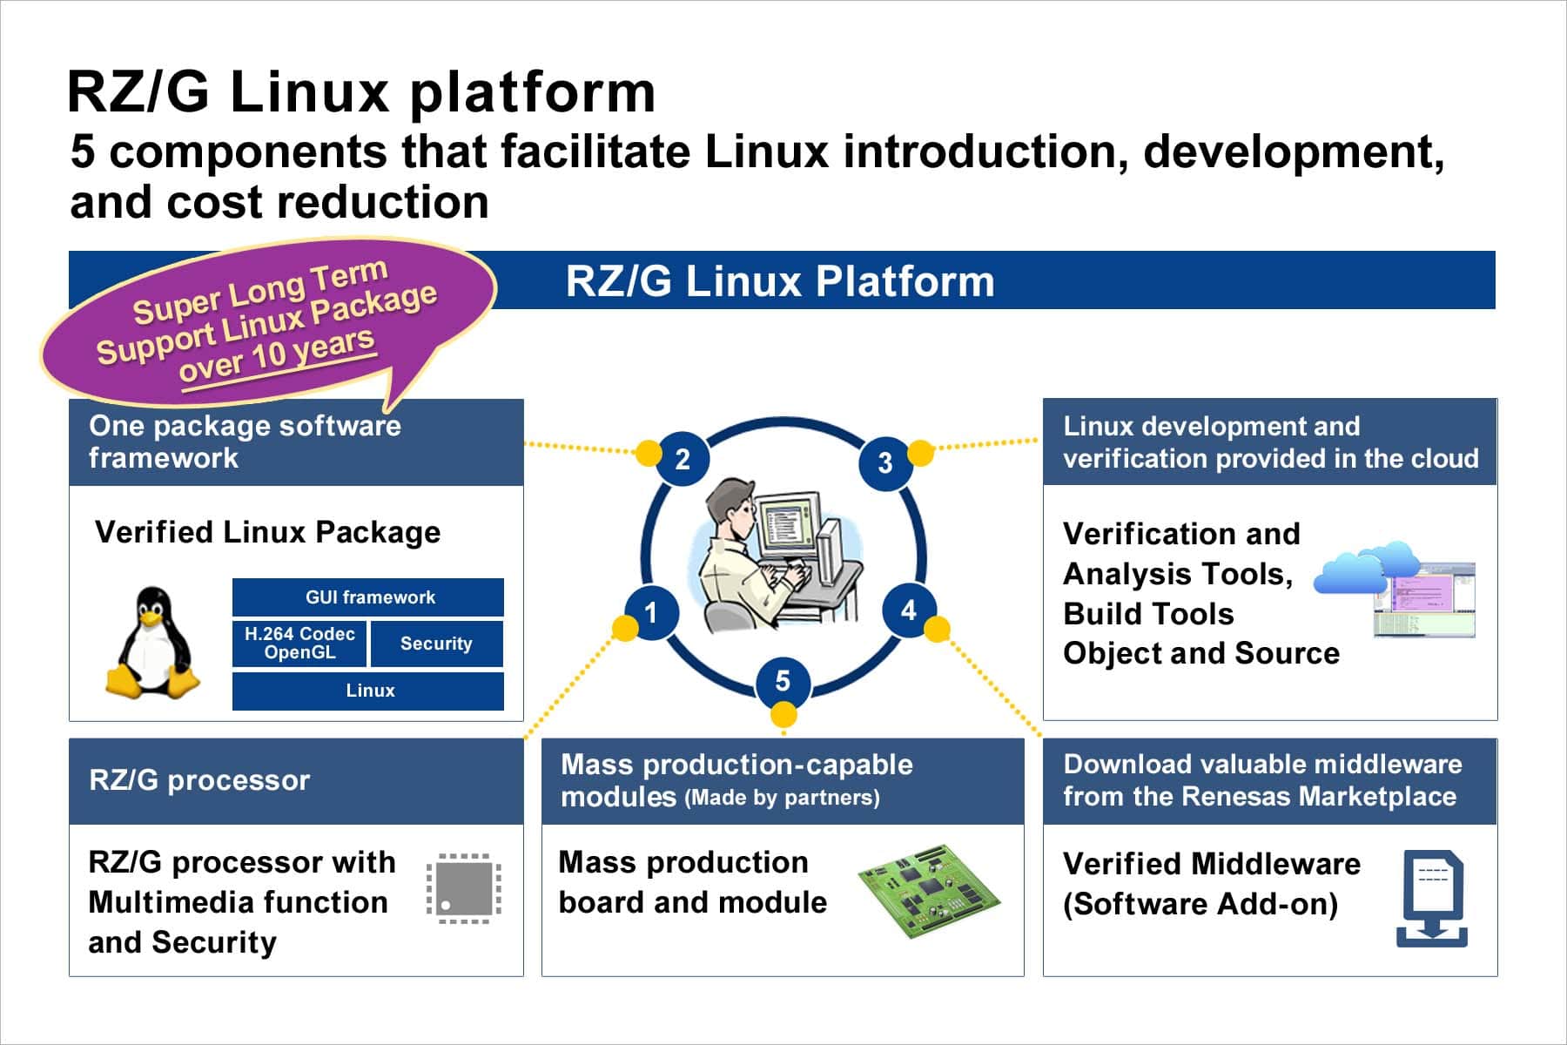Select numbered circle 2
Screen dimensions: 1567x1045
[x=683, y=459]
